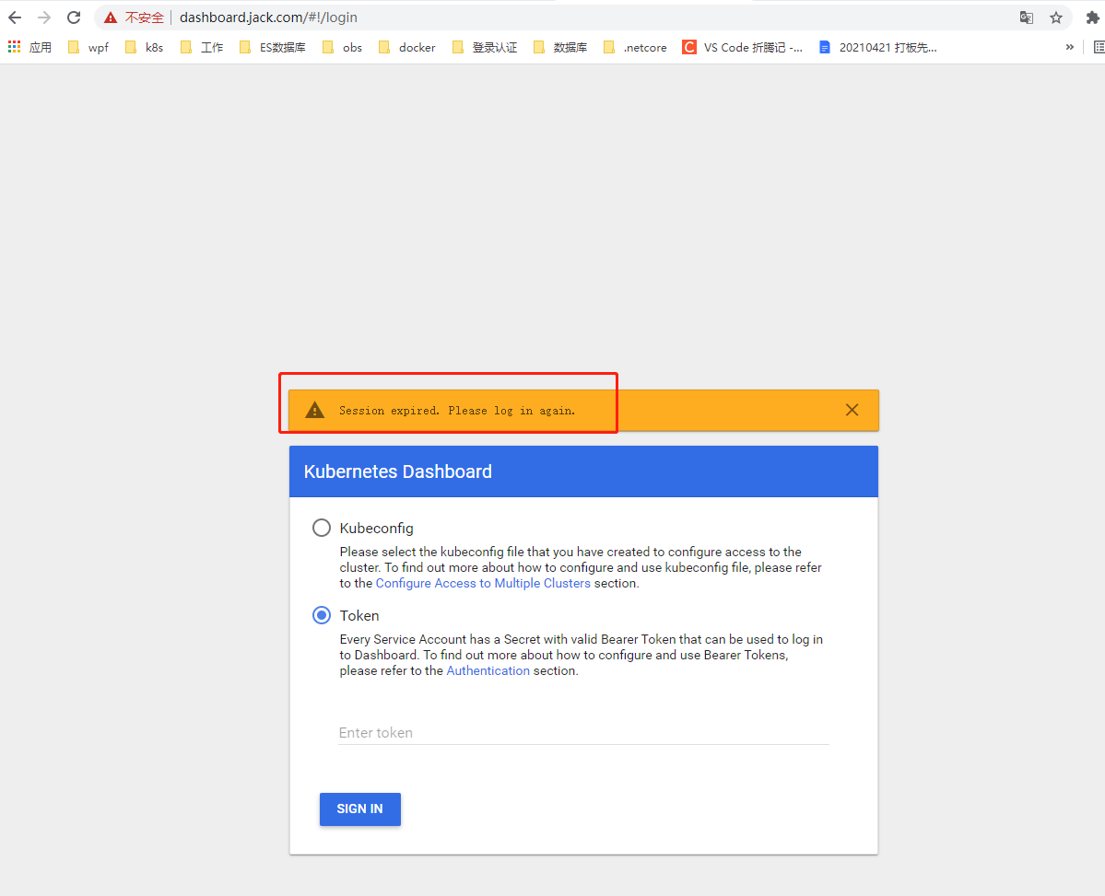Select the Token radio option

322,616
